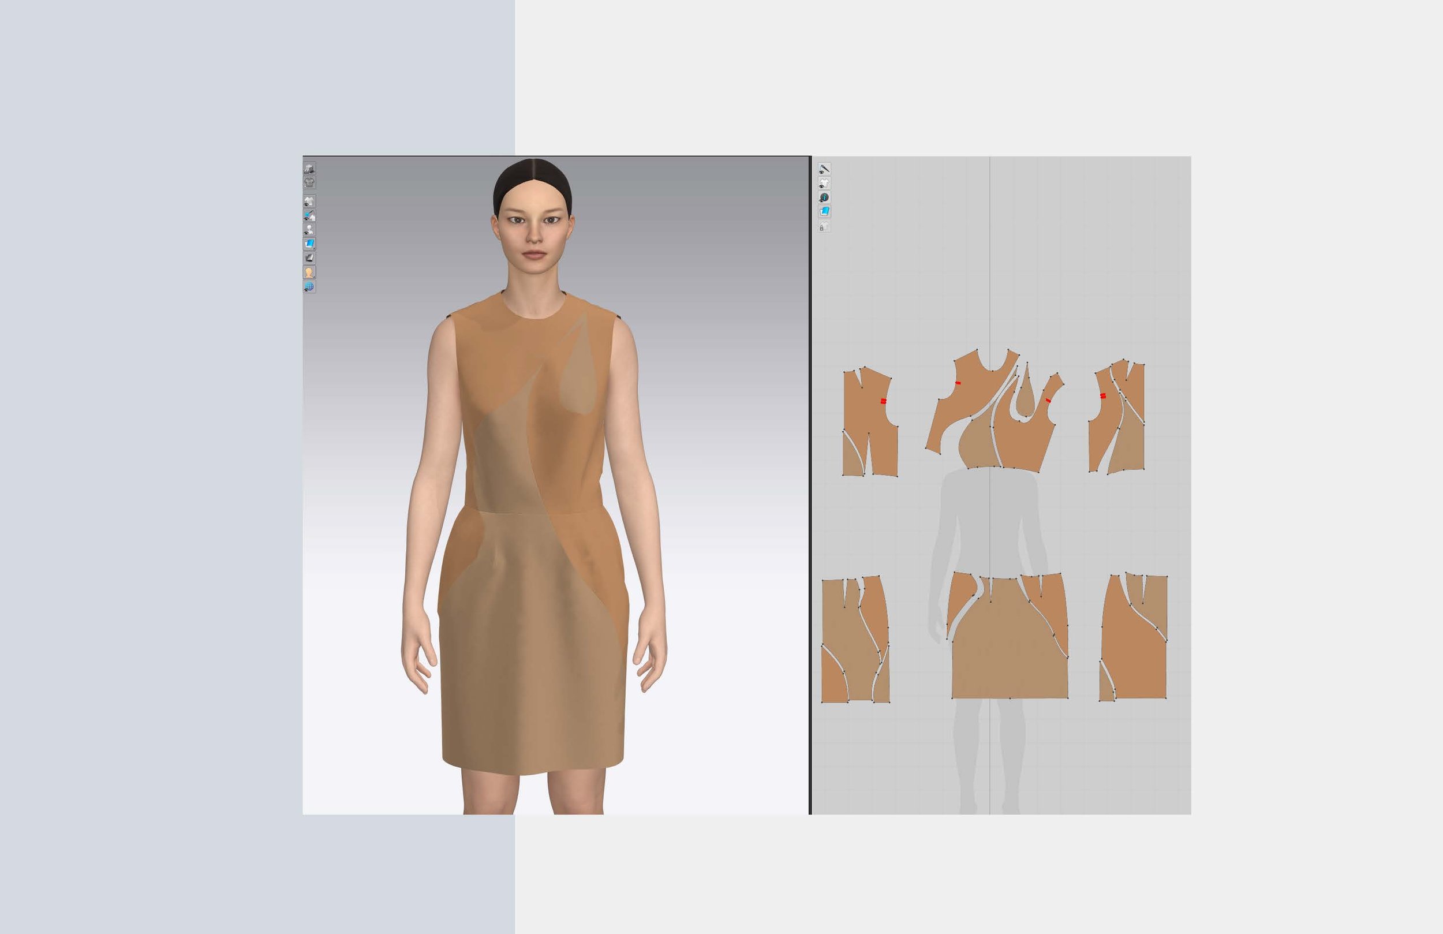The height and width of the screenshot is (934, 1443).
Task: Open the avatar skin render style icon
Action: pyautogui.click(x=309, y=272)
